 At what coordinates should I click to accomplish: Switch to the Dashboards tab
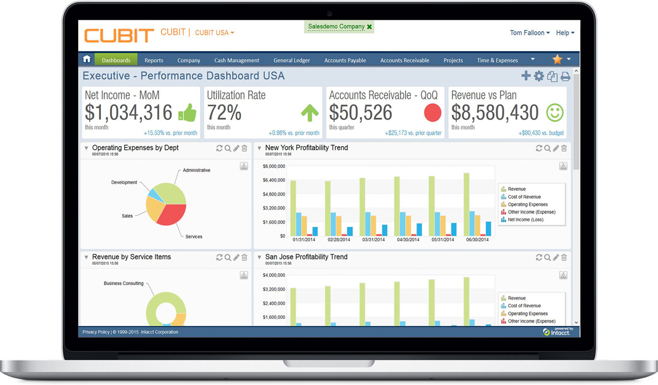point(116,60)
